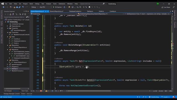177x100 pixels.
Task: Collapse the GetAll method at line 40
Action: coord(44,80)
